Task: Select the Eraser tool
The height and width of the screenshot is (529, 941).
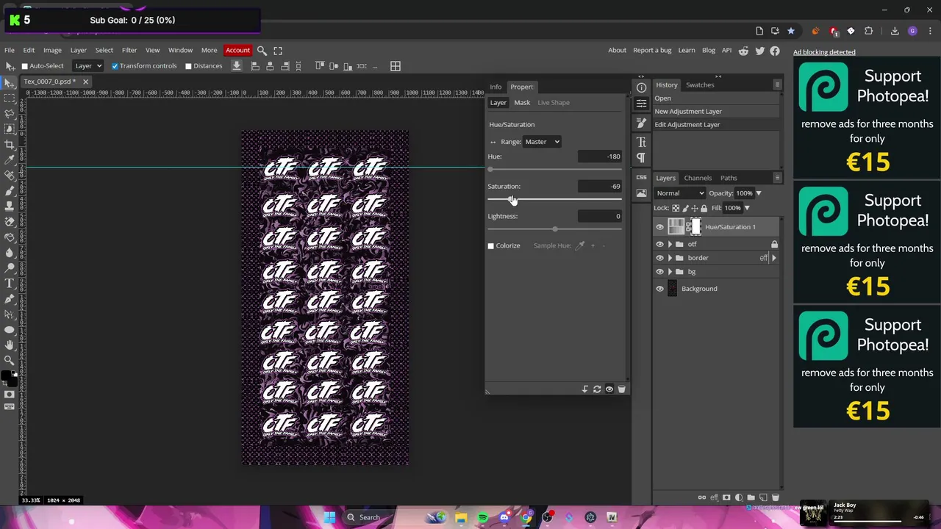Action: 10,221
